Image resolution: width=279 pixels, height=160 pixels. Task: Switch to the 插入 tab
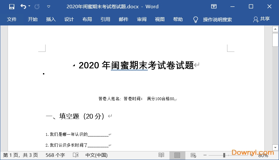[51, 19]
